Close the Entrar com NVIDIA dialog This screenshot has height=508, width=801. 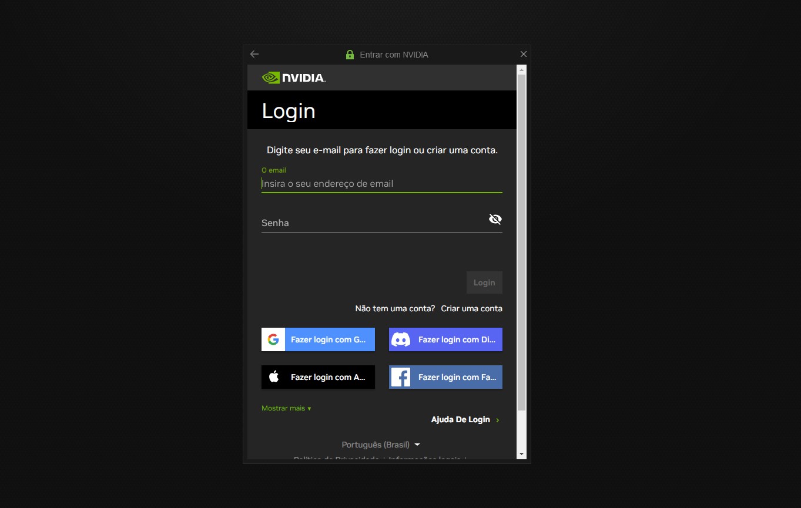(x=524, y=54)
